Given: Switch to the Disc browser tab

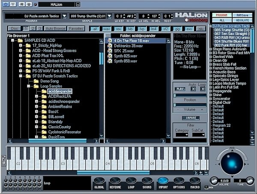Looking at the screenshot, I should [x=15, y=29].
